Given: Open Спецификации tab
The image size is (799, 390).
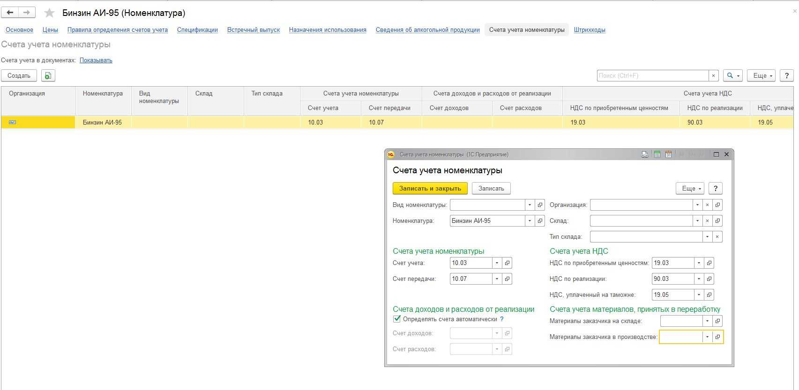Looking at the screenshot, I should (197, 29).
